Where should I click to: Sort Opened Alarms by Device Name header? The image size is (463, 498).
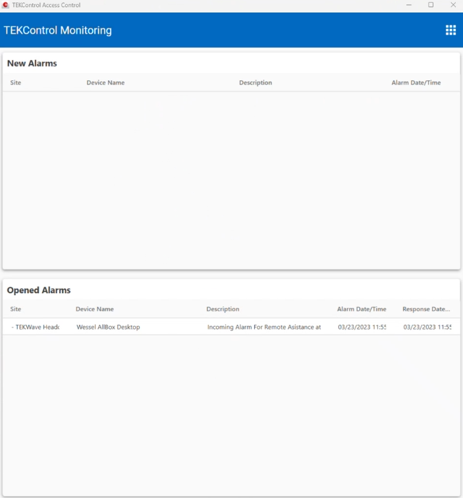click(95, 309)
